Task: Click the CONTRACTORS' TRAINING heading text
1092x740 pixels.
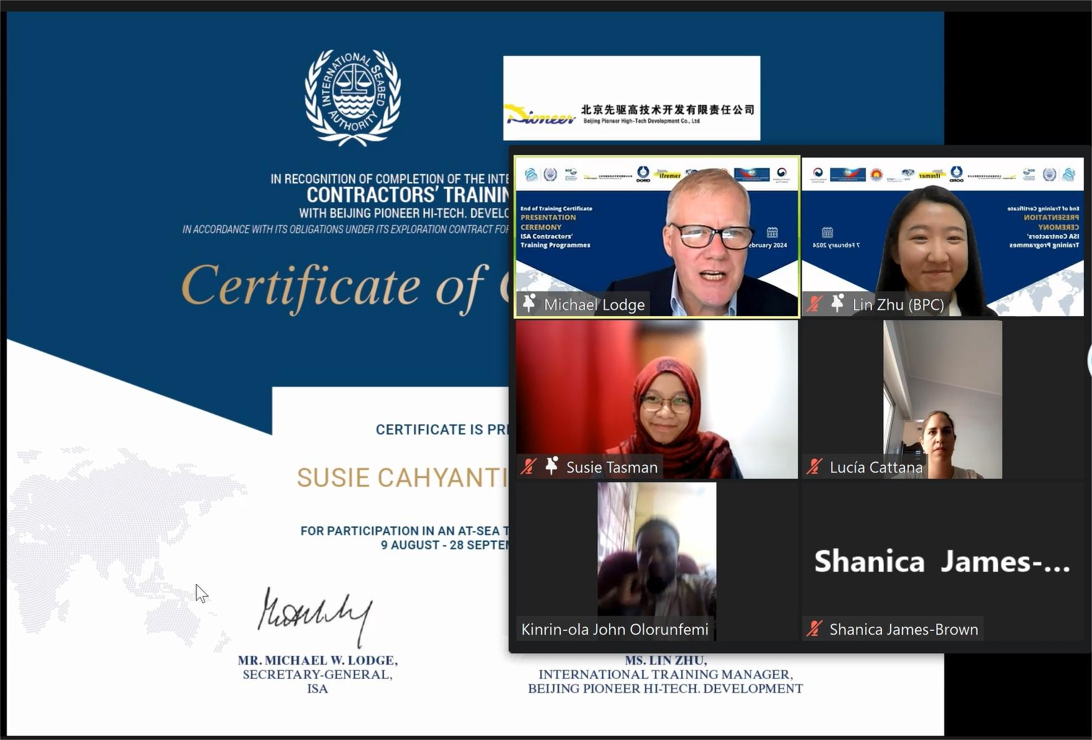Action: pos(408,195)
